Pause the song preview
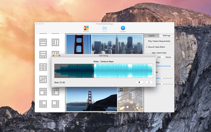This screenshot has width=211, height=132. point(149,82)
